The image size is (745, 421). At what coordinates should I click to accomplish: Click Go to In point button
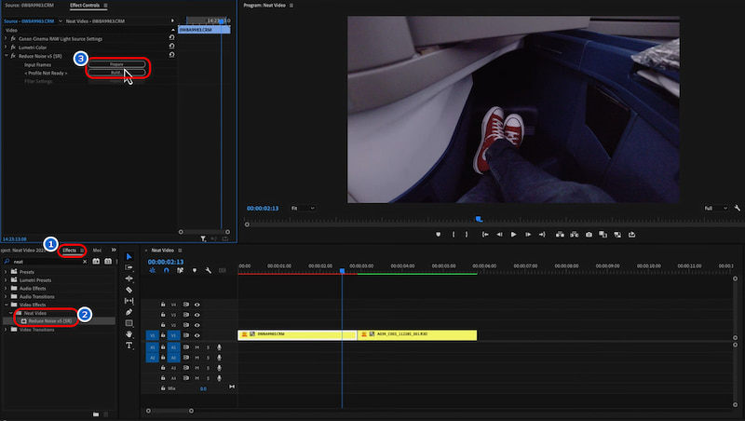click(485, 235)
